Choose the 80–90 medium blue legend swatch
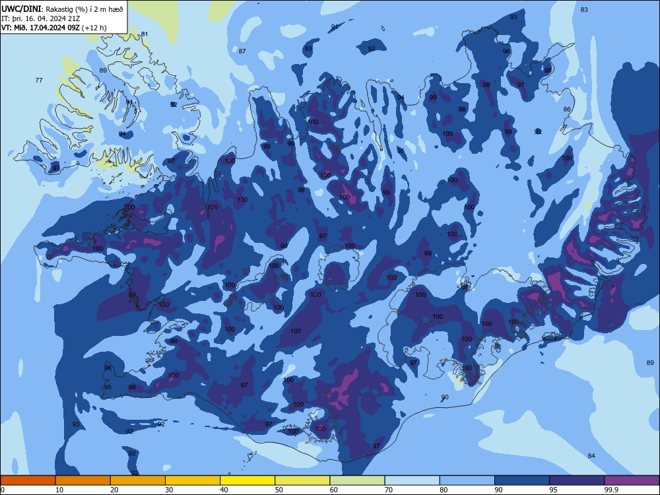Screen dimensions: 660x495 (467, 480)
